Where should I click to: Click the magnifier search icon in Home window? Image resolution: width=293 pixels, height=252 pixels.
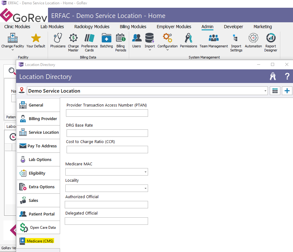(x=12, y=71)
